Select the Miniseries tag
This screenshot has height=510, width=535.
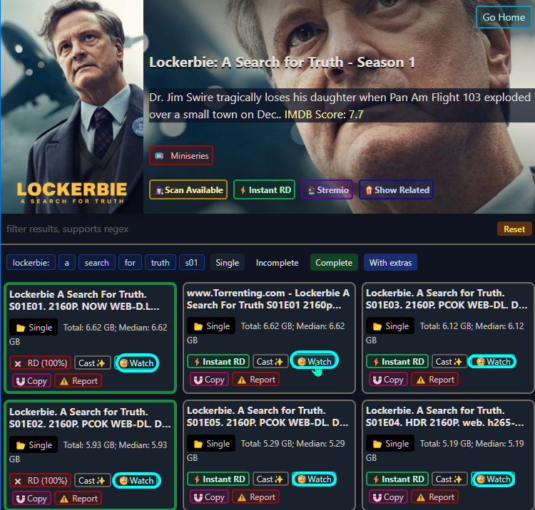pos(181,156)
